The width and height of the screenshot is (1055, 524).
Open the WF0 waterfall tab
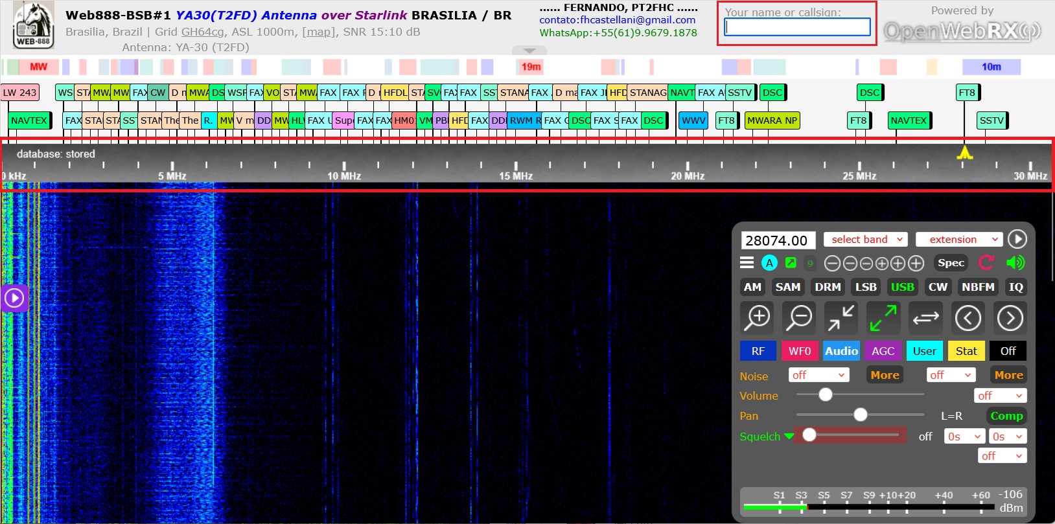(799, 351)
